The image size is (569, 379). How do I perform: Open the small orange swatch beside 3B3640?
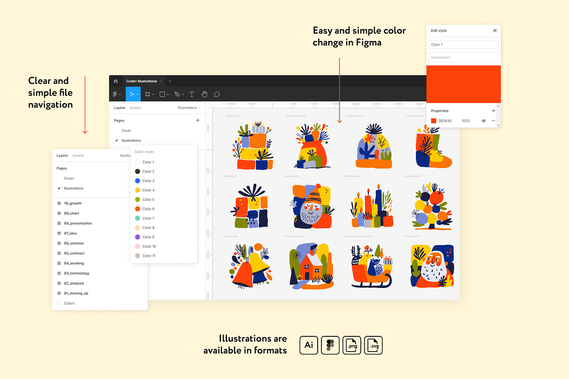tap(433, 121)
